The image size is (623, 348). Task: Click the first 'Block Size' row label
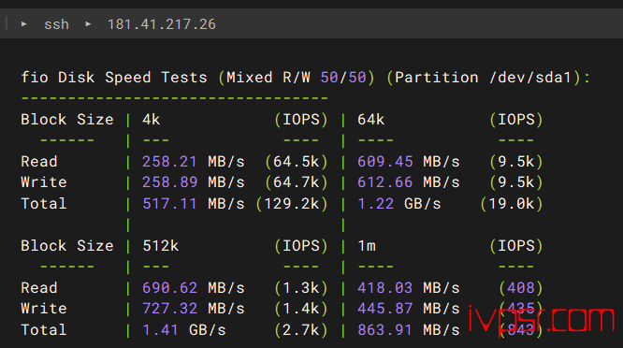(67, 120)
